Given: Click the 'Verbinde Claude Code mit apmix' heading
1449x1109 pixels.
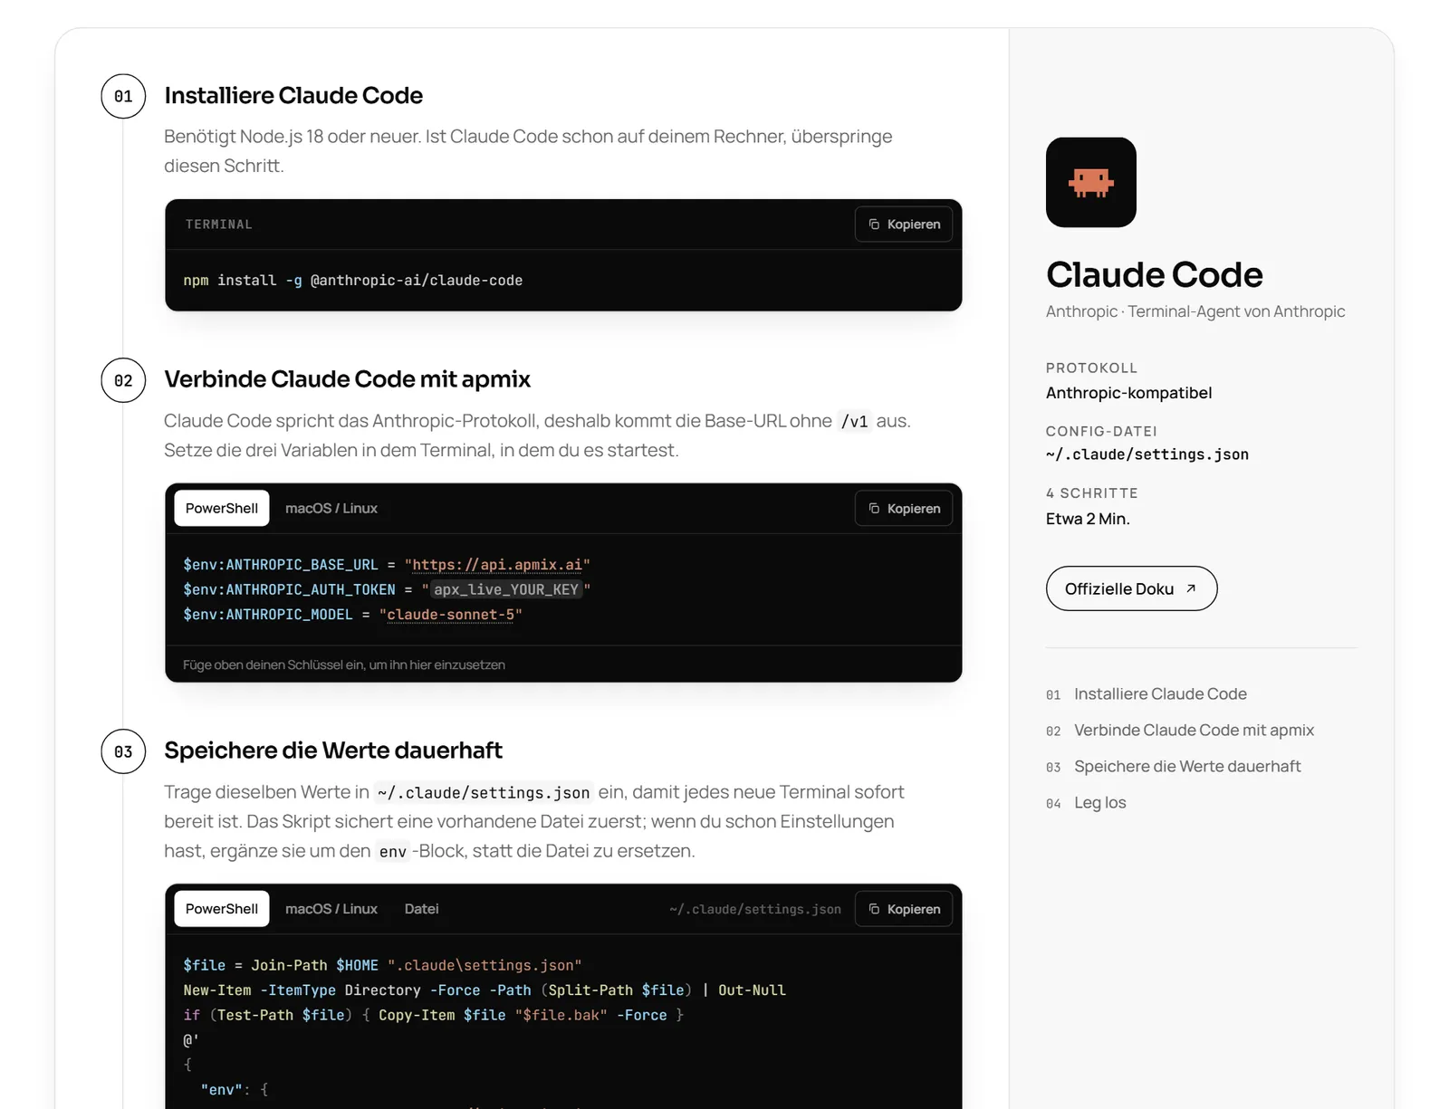Looking at the screenshot, I should coord(347,379).
